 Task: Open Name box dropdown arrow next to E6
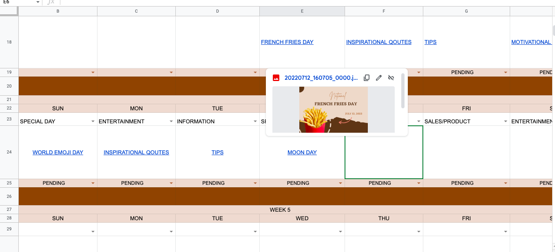[38, 2]
